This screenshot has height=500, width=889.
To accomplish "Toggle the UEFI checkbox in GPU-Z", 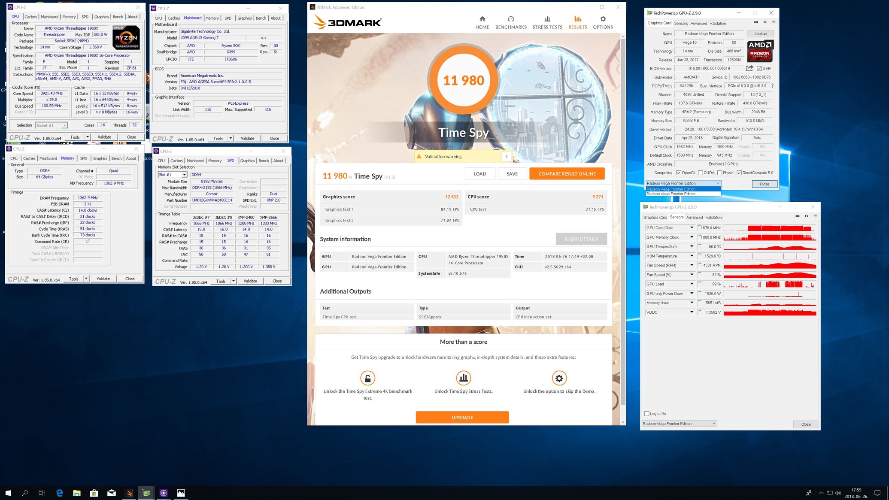I will point(759,69).
